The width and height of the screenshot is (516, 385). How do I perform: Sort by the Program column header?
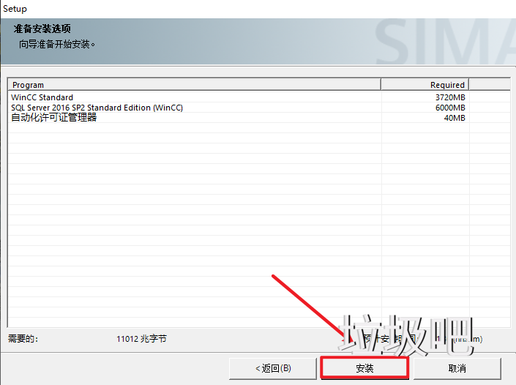(194, 85)
